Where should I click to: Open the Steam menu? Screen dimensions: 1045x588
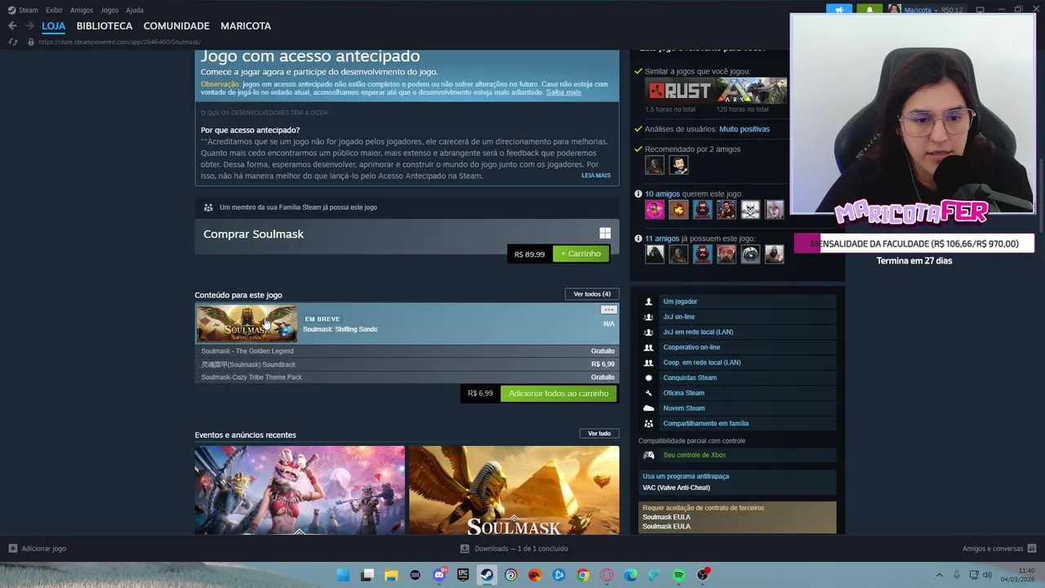[28, 10]
